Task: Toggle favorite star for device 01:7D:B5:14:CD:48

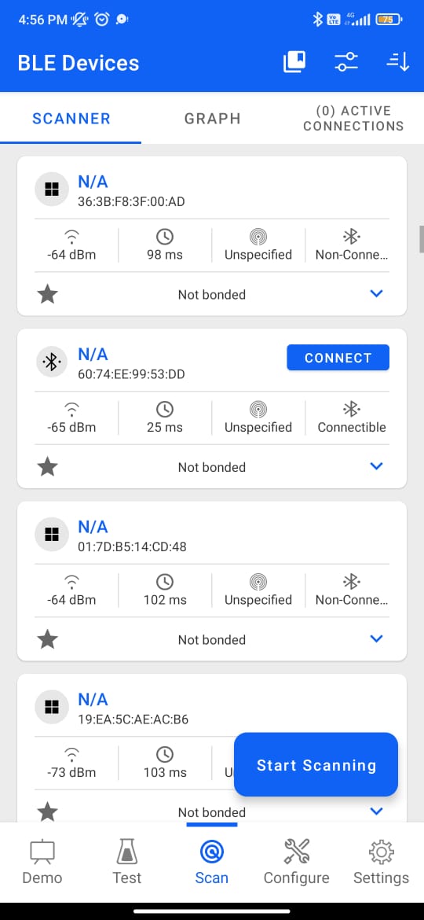Action: click(x=47, y=639)
